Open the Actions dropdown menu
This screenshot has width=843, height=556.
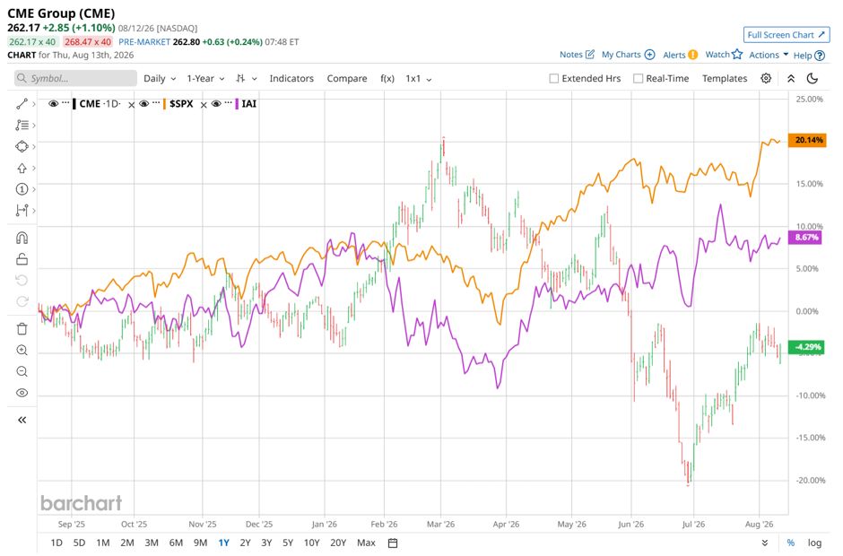(769, 55)
